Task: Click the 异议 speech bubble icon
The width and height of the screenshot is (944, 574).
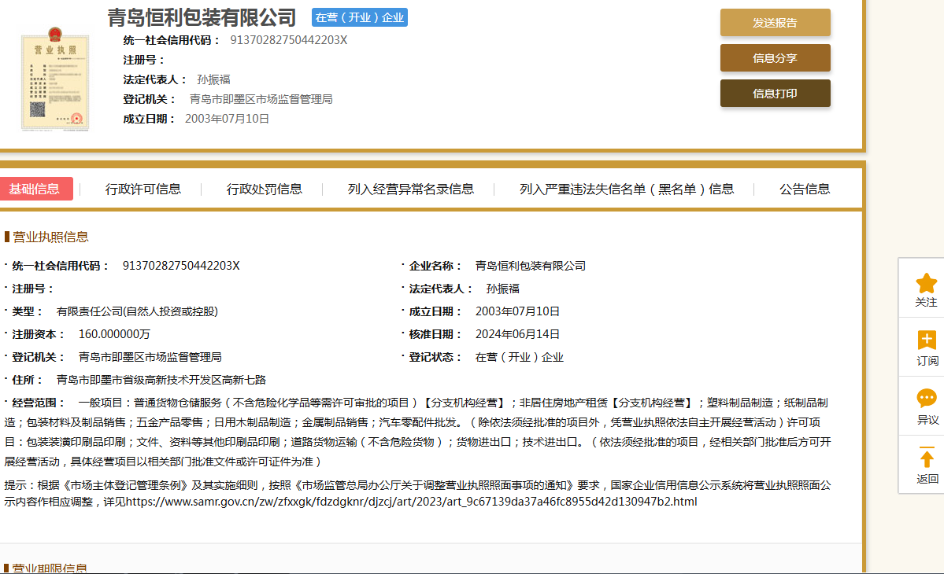Action: click(x=926, y=399)
